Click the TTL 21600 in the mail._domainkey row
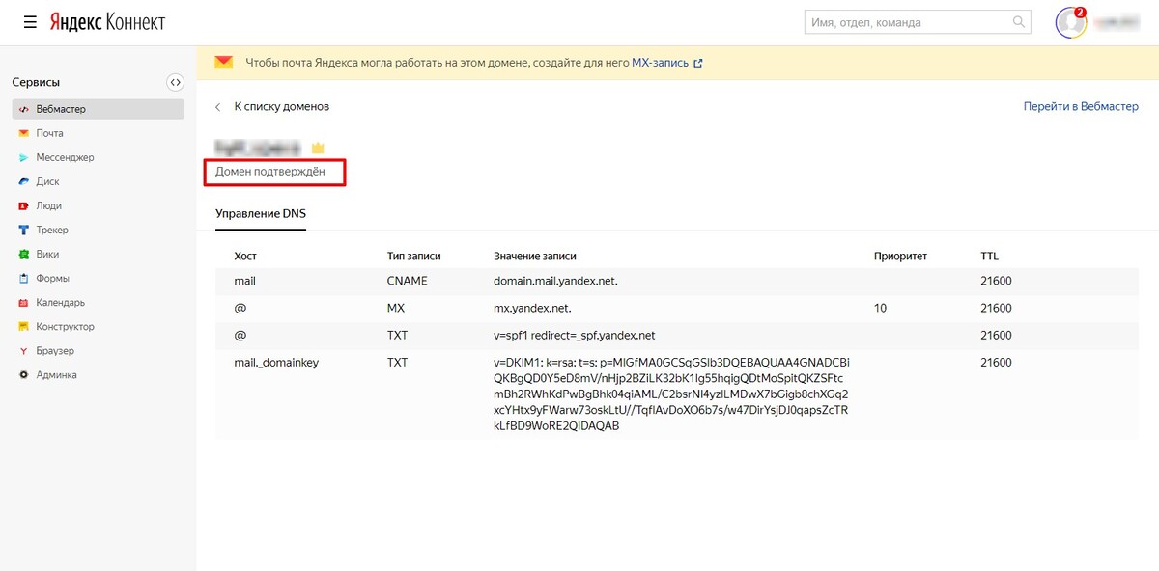This screenshot has height=571, width=1159. coord(996,363)
